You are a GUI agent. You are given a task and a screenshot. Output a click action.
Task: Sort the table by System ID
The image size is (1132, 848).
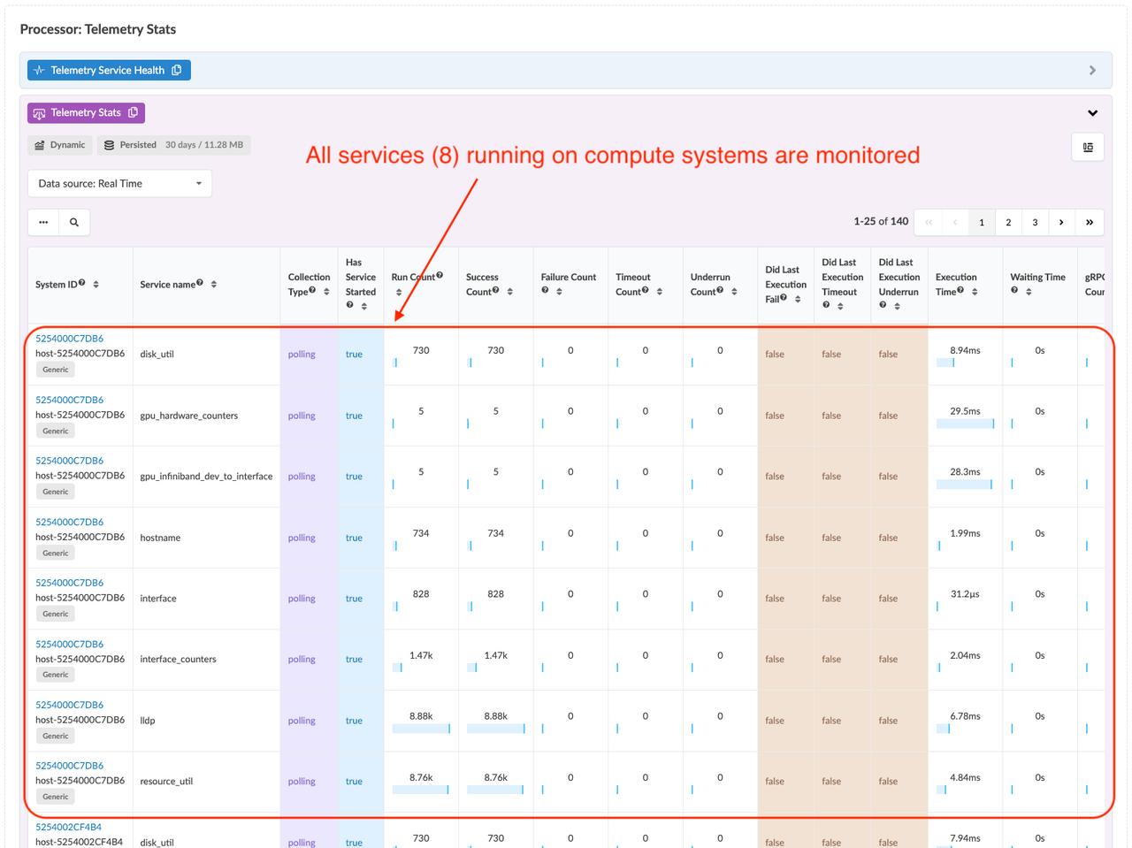[x=96, y=285]
